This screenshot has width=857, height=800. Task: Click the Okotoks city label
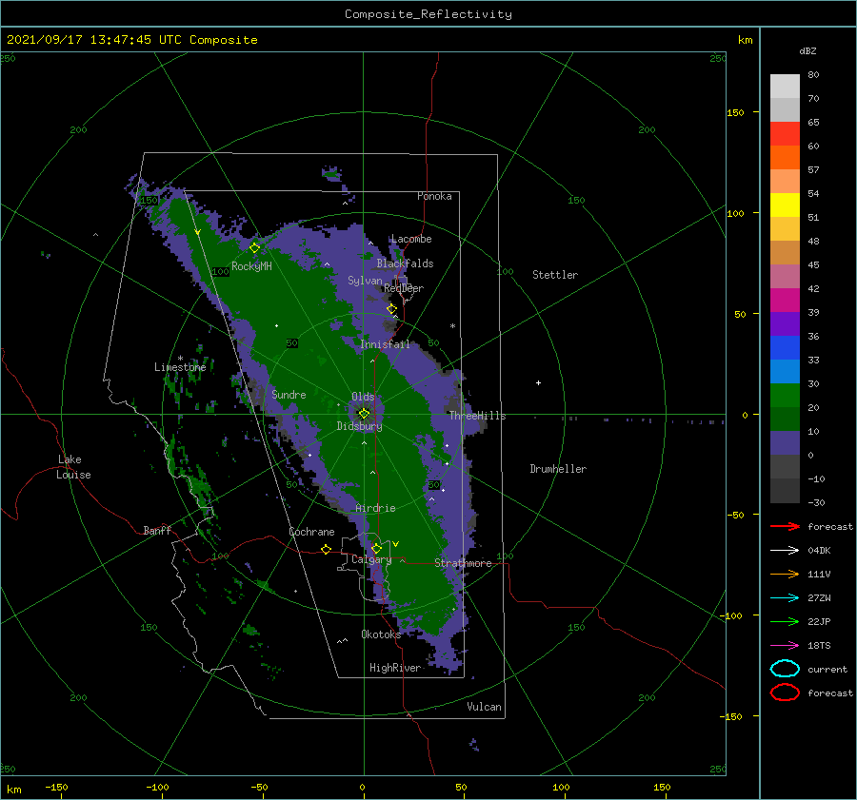coord(381,634)
